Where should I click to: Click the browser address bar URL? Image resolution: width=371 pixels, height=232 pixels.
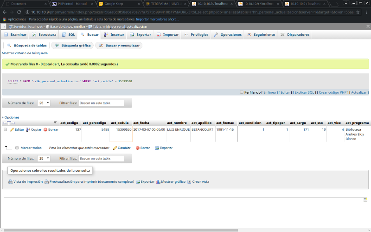click(192, 12)
